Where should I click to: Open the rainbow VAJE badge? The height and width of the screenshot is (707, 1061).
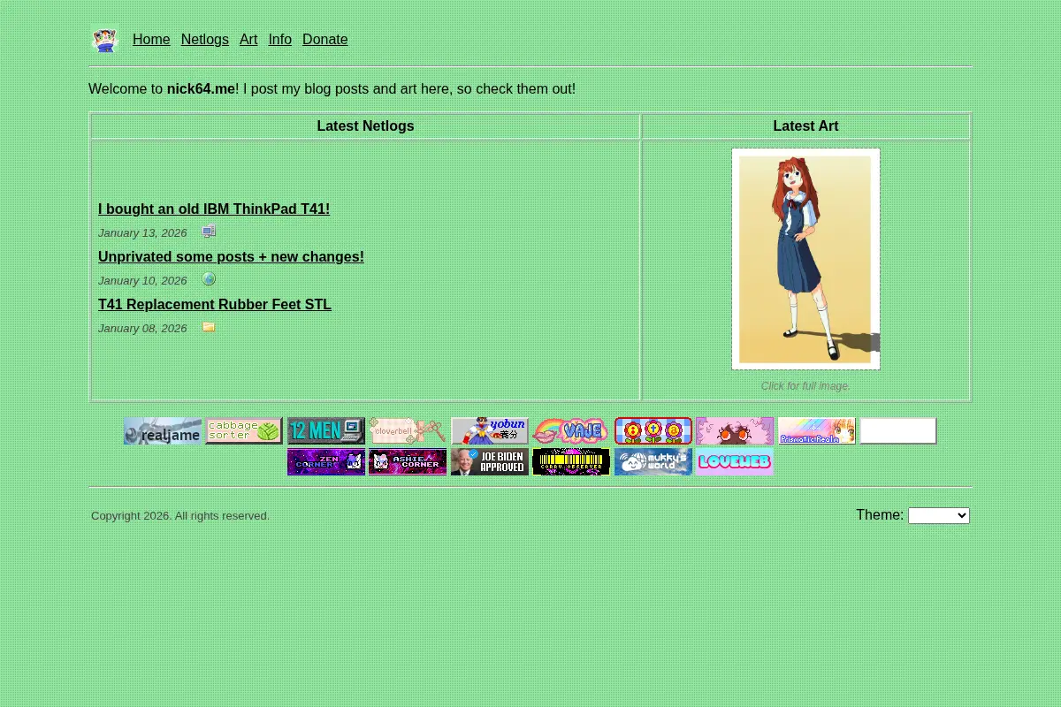tap(571, 431)
